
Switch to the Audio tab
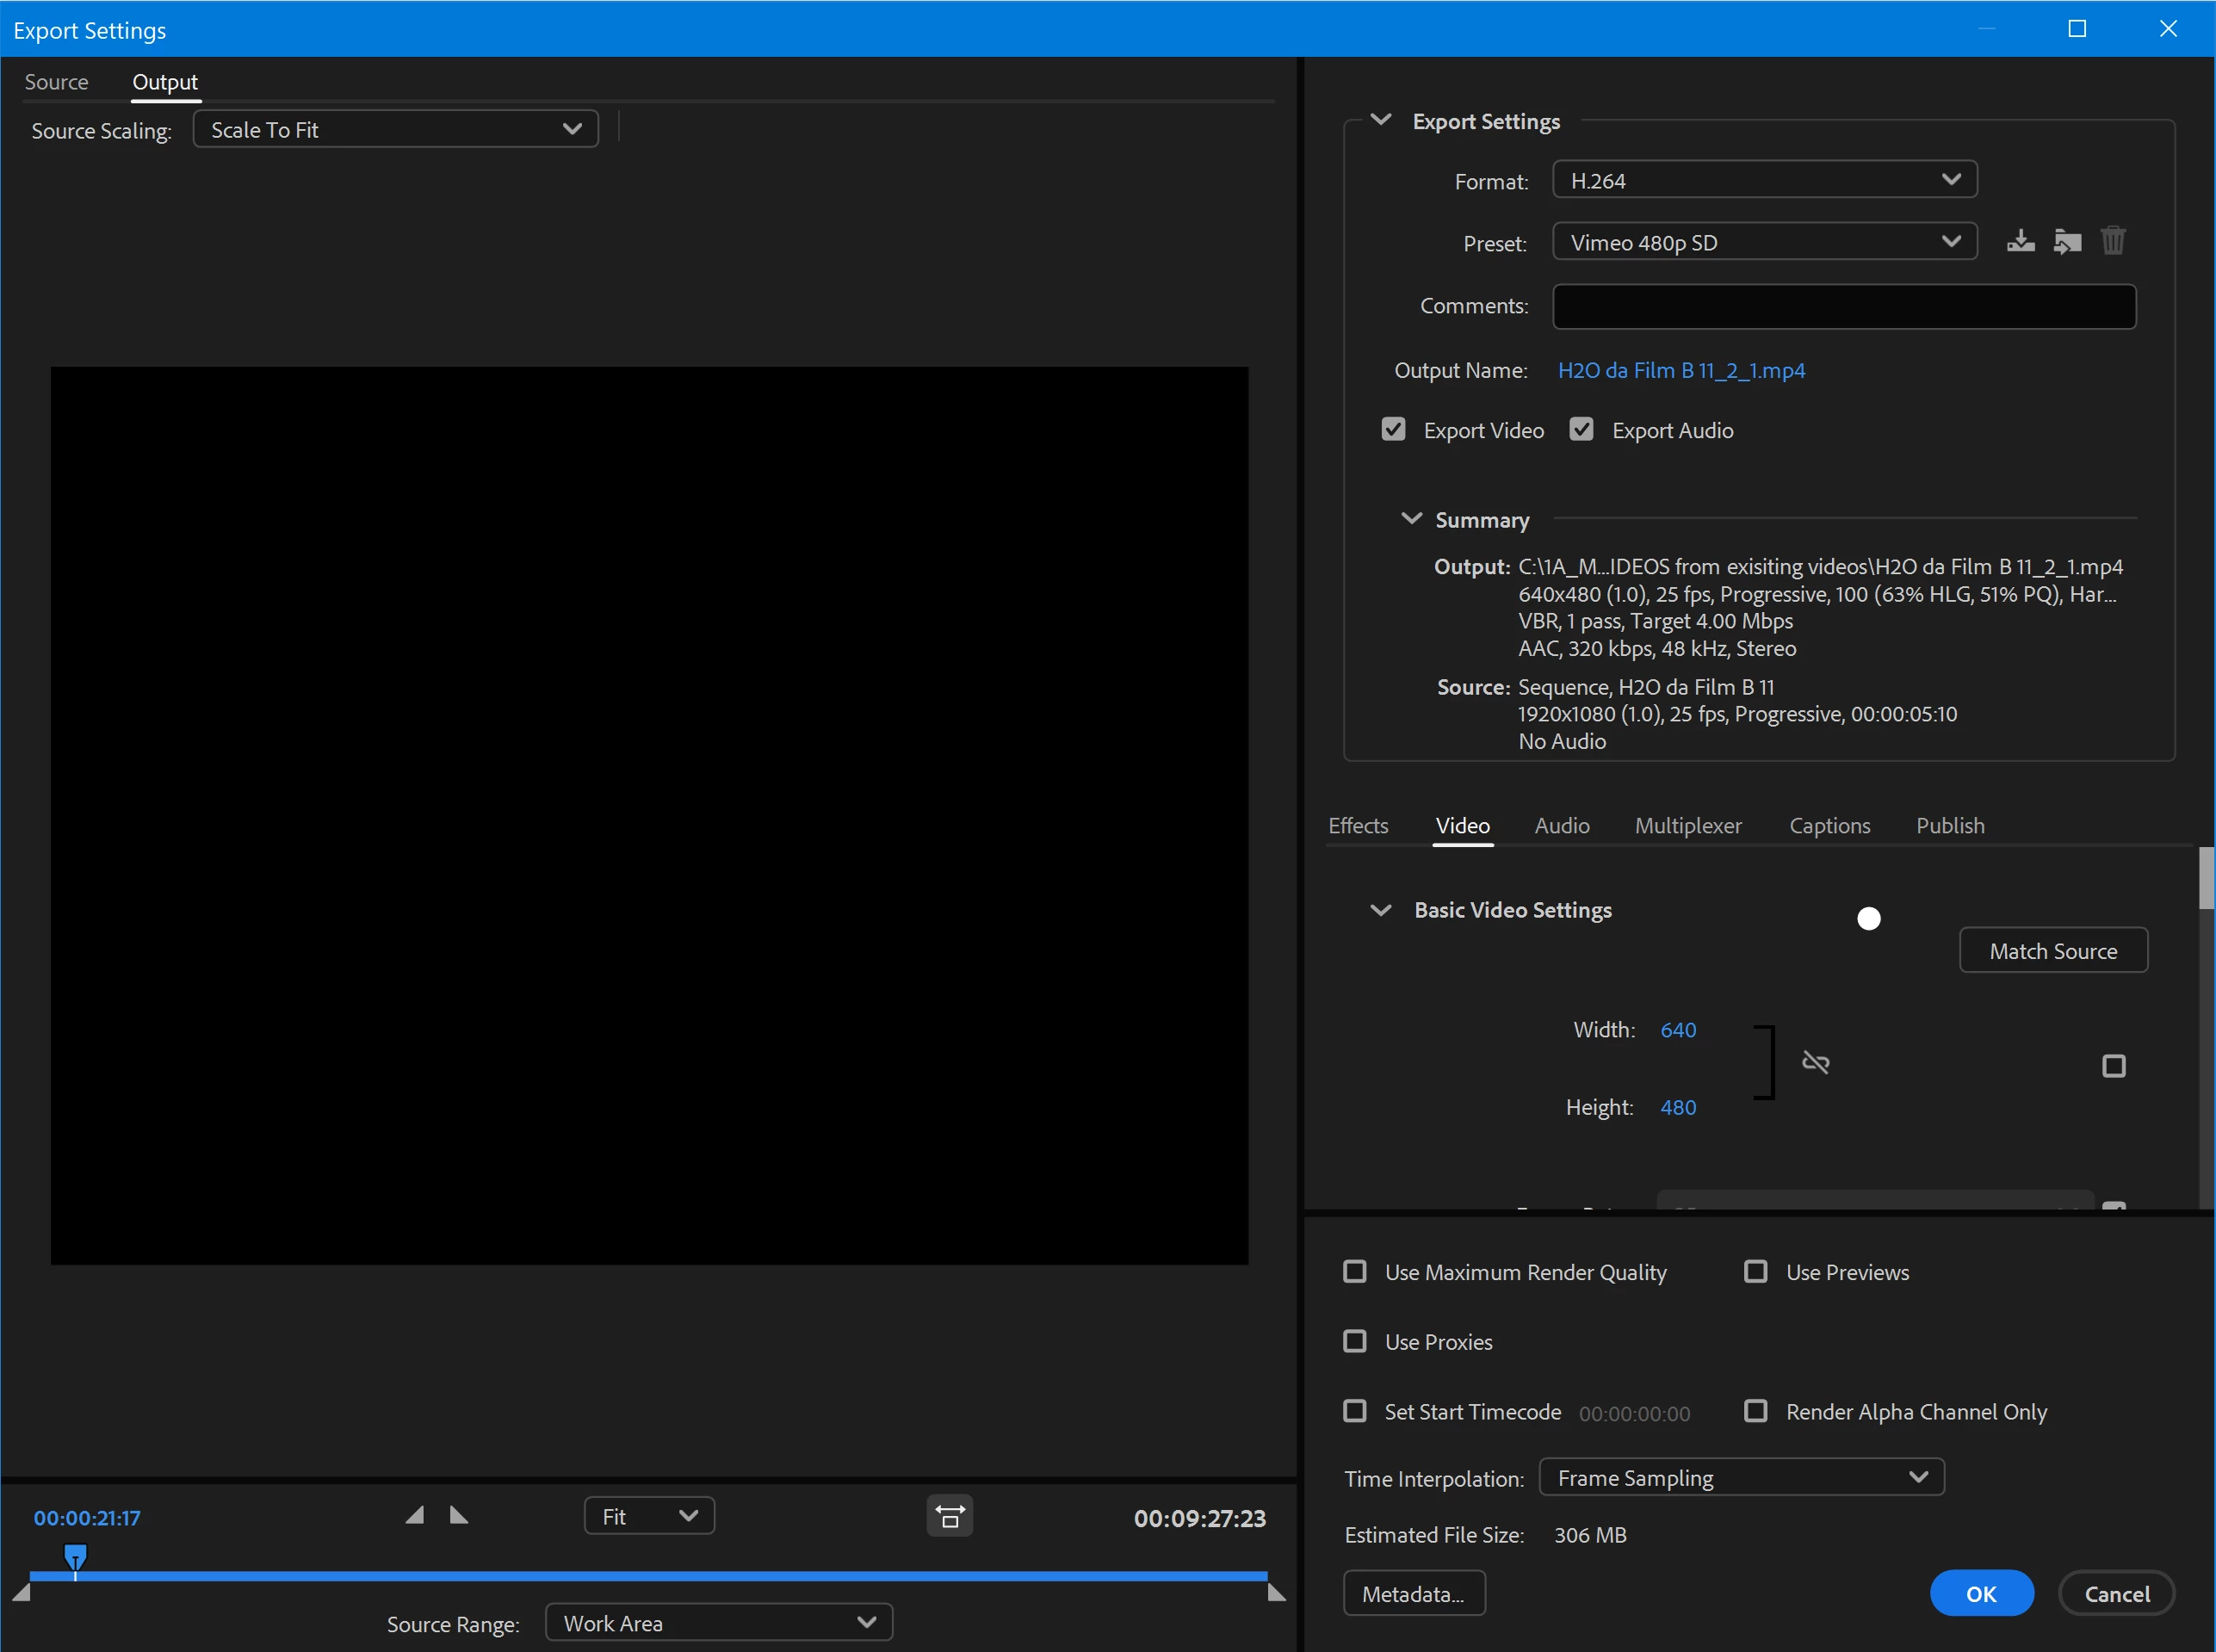[1561, 826]
